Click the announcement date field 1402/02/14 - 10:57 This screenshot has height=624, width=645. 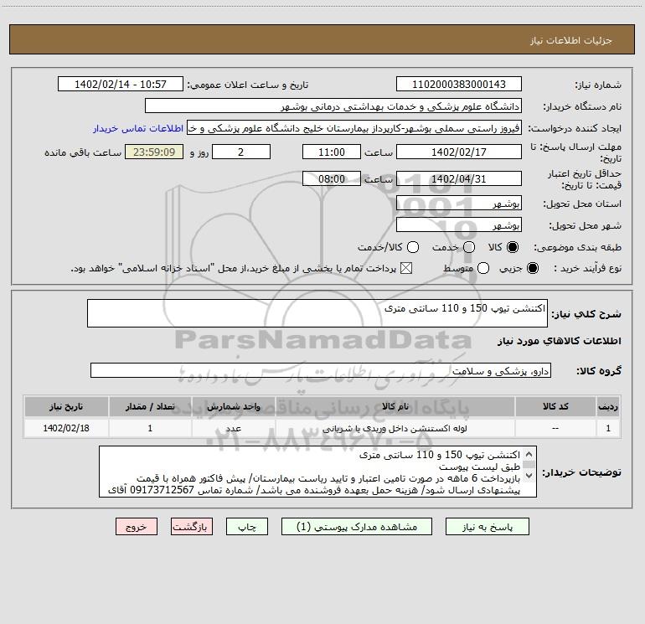pyautogui.click(x=121, y=85)
